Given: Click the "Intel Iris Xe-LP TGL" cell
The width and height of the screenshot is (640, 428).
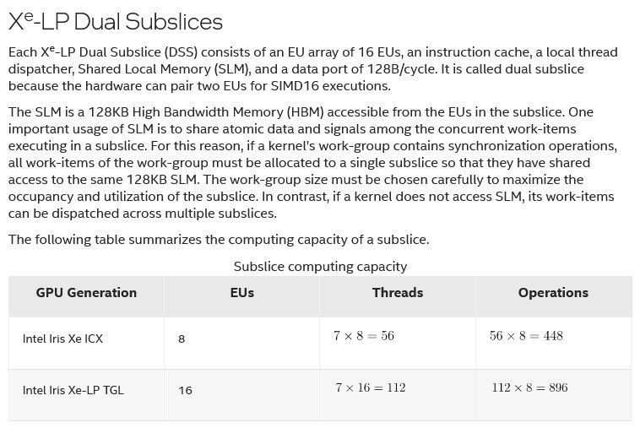Looking at the screenshot, I should 73,390.
